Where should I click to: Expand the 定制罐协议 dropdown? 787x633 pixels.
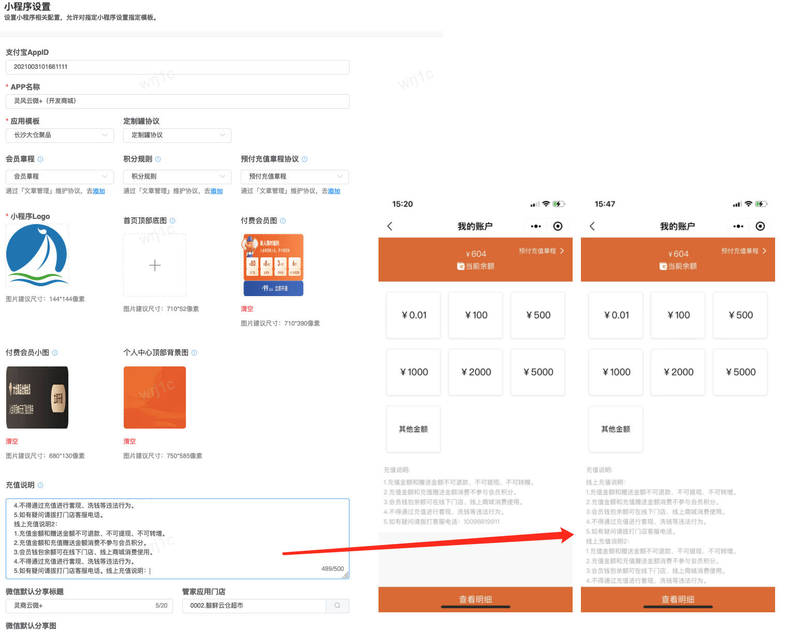(x=177, y=135)
